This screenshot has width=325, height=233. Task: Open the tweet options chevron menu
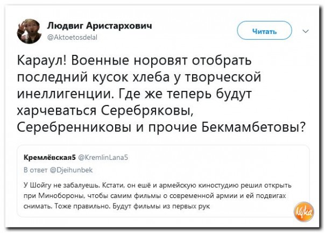pos(307,31)
